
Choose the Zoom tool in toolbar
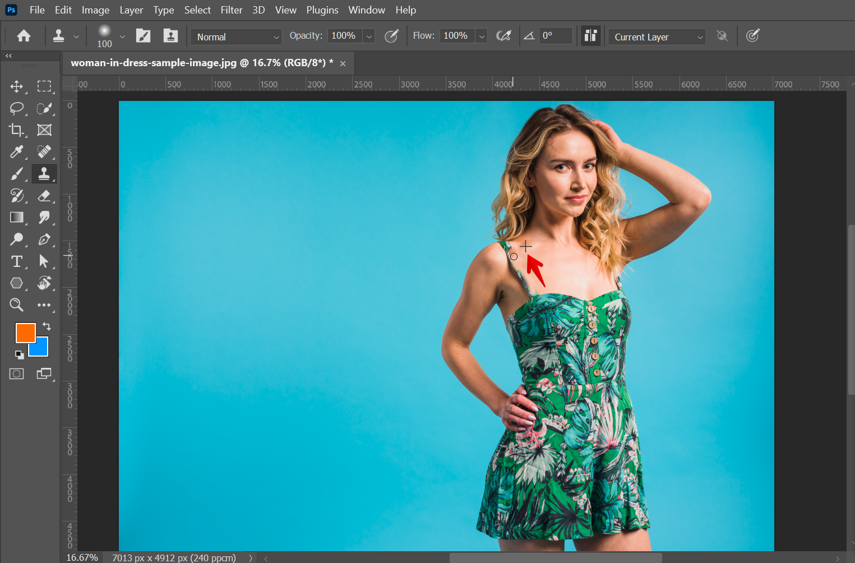16,305
